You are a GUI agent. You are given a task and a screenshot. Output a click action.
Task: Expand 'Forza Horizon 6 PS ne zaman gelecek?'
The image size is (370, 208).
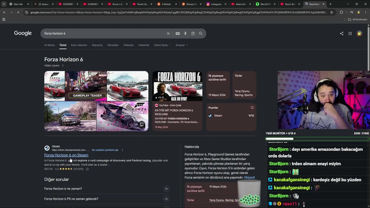coord(106,199)
